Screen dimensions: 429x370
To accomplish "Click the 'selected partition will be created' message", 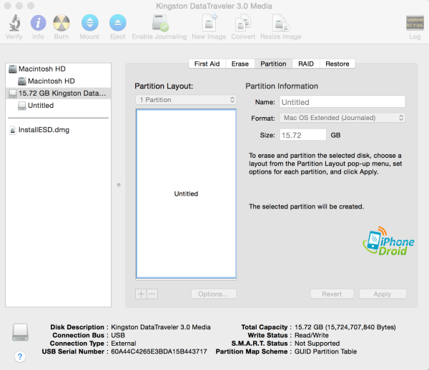I will pos(307,206).
